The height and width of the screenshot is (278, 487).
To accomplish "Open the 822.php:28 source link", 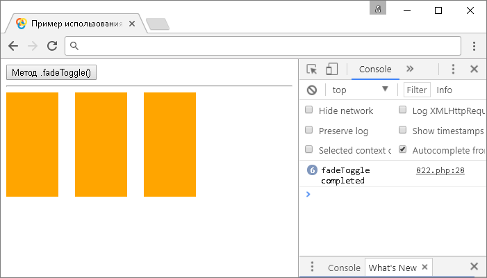I will 440,170.
